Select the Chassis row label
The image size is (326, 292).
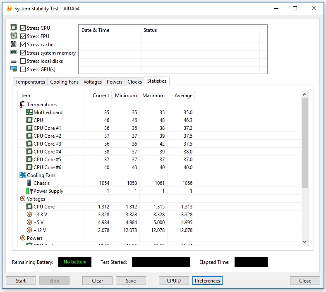(x=42, y=183)
